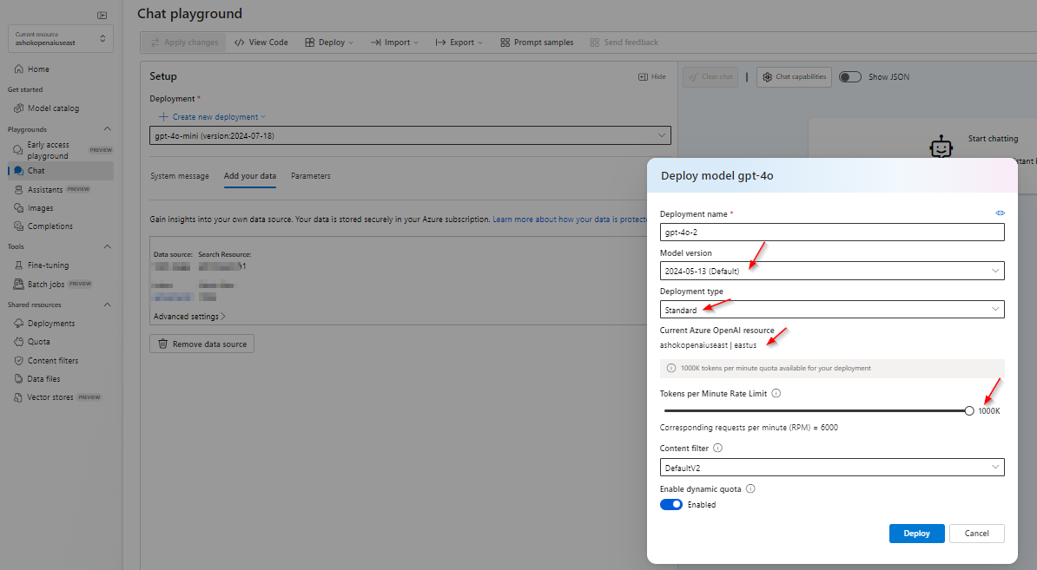1037x570 pixels.
Task: Open Learn more about data protection link
Action: tap(570, 219)
